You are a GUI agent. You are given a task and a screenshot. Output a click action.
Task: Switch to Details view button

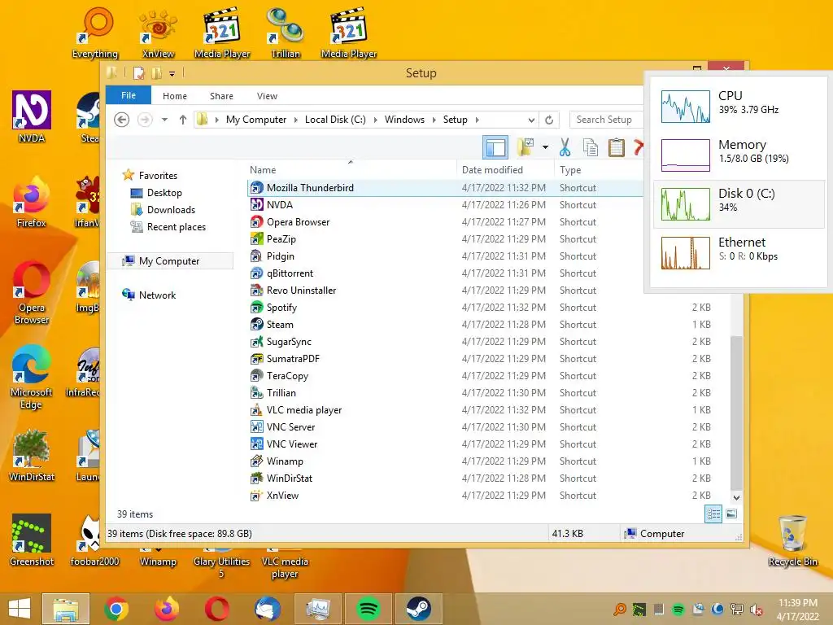point(713,514)
